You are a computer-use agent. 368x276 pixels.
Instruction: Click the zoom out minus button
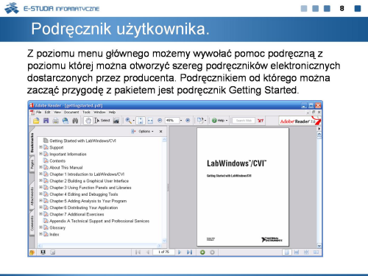pyautogui.click(x=160, y=121)
